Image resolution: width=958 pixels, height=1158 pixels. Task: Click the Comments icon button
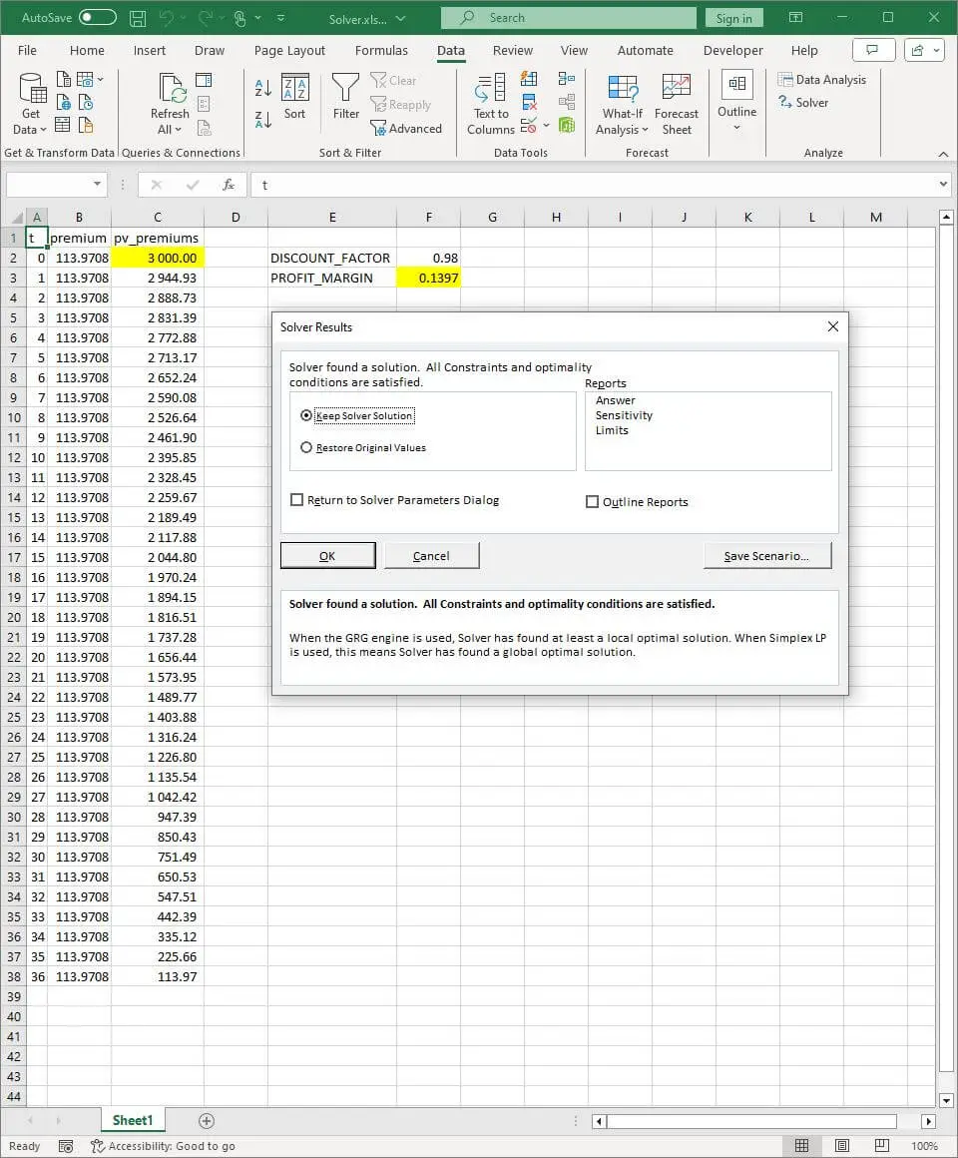click(873, 50)
